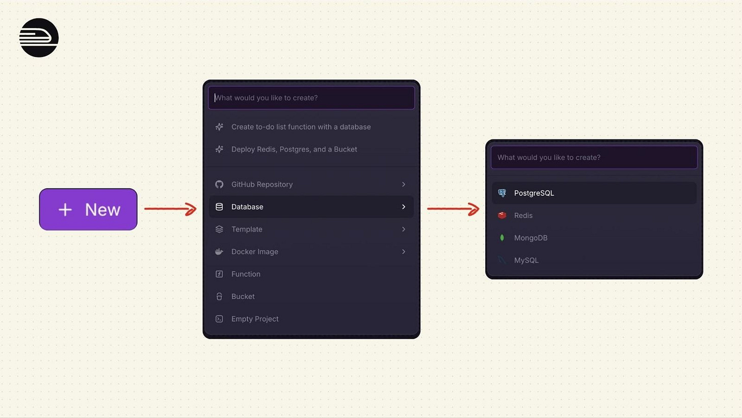Click the Template layers icon

tap(219, 229)
